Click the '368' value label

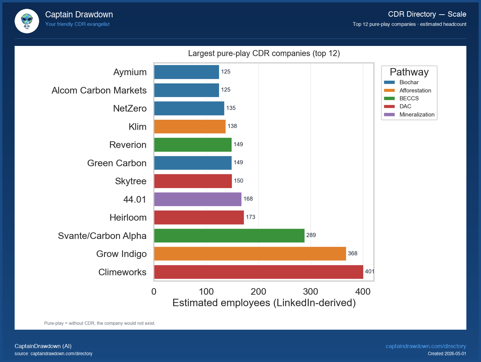click(352, 253)
